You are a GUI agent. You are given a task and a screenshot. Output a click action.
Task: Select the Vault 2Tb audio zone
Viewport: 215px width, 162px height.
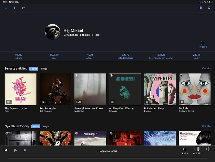pos(197,151)
